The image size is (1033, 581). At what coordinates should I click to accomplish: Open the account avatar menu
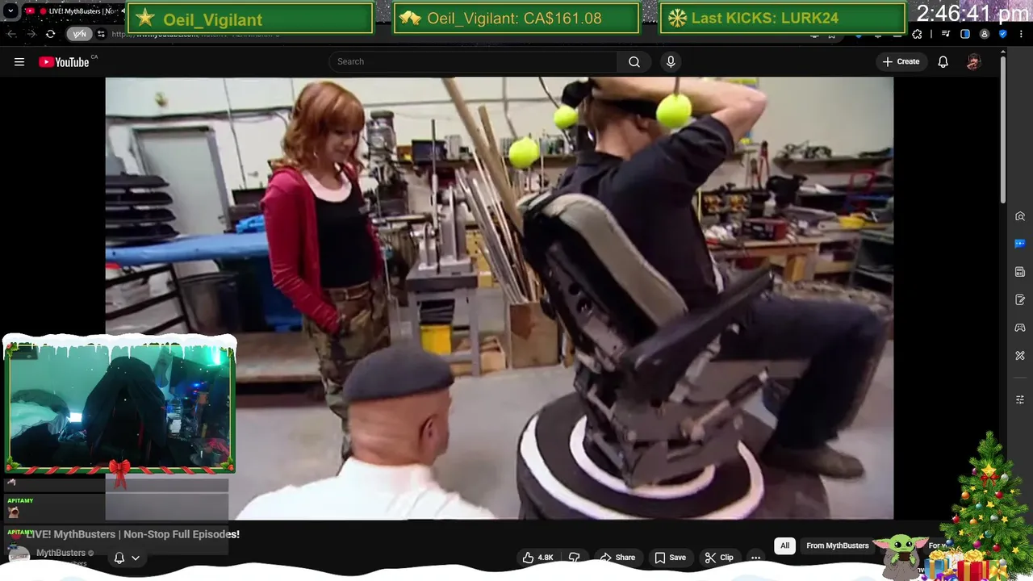pyautogui.click(x=973, y=62)
